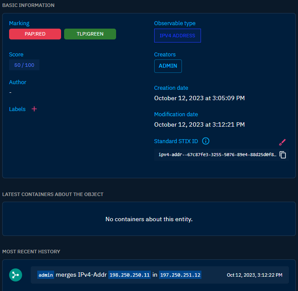The height and width of the screenshot is (291, 298).
Task: Click the Creation date value
Action: pos(199,98)
